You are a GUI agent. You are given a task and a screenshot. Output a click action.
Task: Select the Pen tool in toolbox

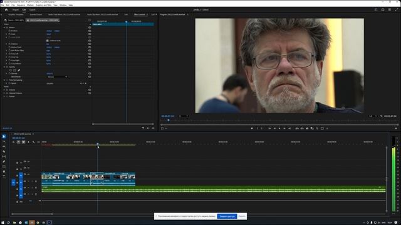coord(4,161)
